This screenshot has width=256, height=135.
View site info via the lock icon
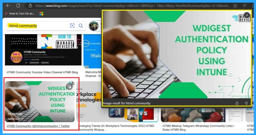[x=30, y=6]
